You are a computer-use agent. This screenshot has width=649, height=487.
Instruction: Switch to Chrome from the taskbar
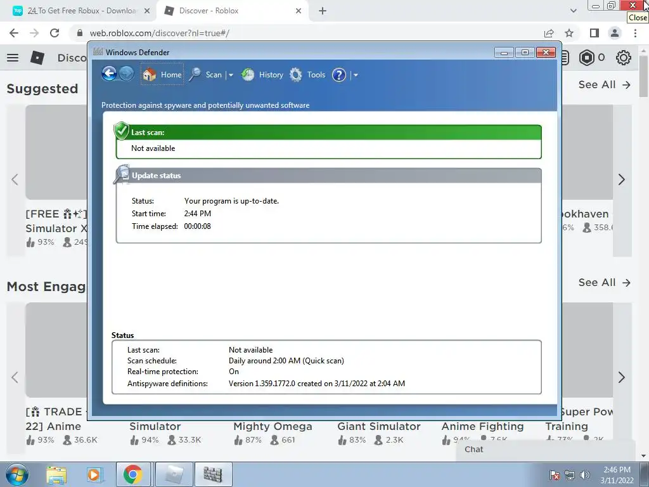132,474
